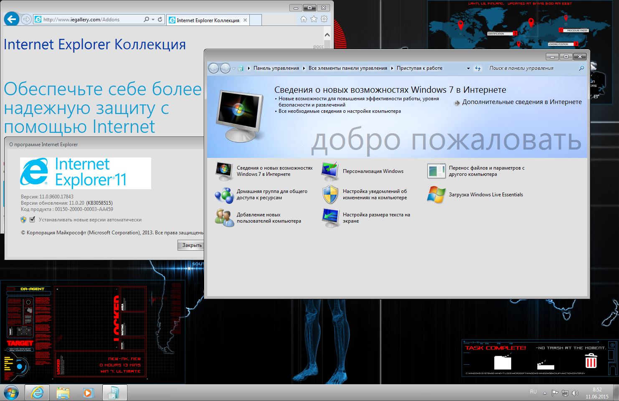
Task: Open IE Tools gear menu
Action: [324, 19]
